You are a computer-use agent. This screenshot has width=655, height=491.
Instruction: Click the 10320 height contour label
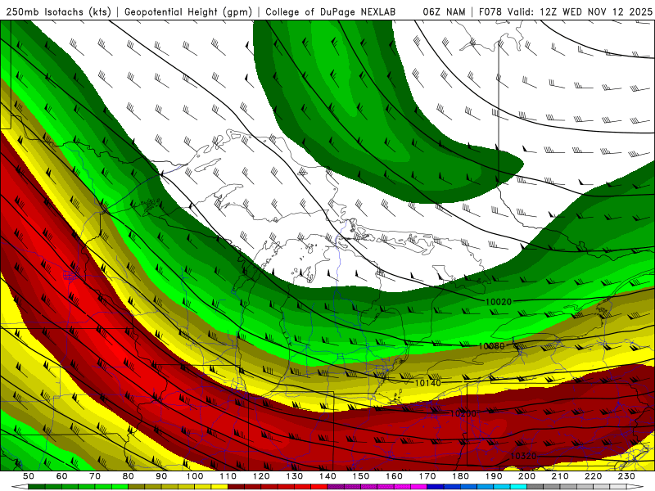tap(523, 456)
